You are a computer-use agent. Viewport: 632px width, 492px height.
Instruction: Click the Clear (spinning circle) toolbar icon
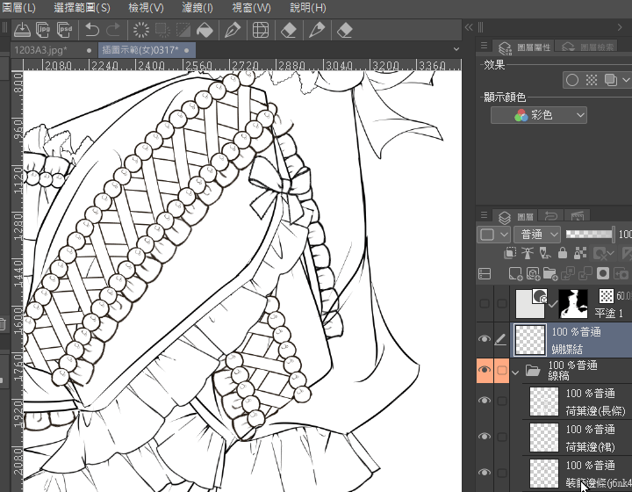pyautogui.click(x=140, y=31)
